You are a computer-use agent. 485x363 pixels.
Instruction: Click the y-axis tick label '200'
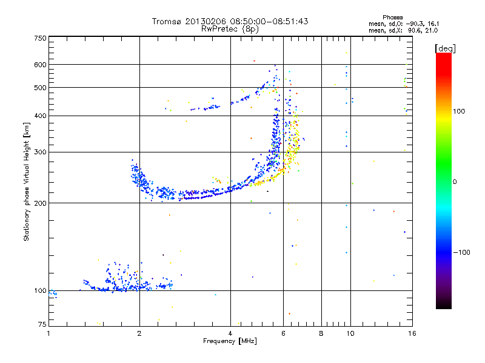pos(40,203)
